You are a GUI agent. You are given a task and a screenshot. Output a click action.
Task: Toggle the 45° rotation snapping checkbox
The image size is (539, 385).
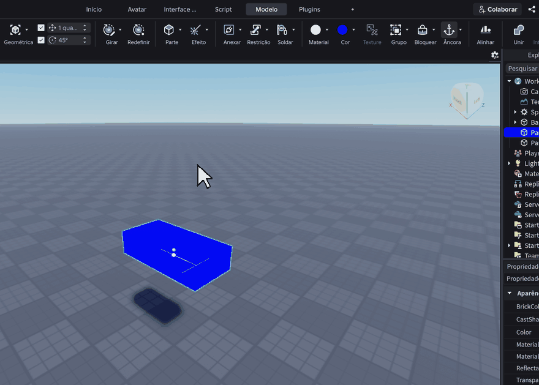tap(41, 40)
